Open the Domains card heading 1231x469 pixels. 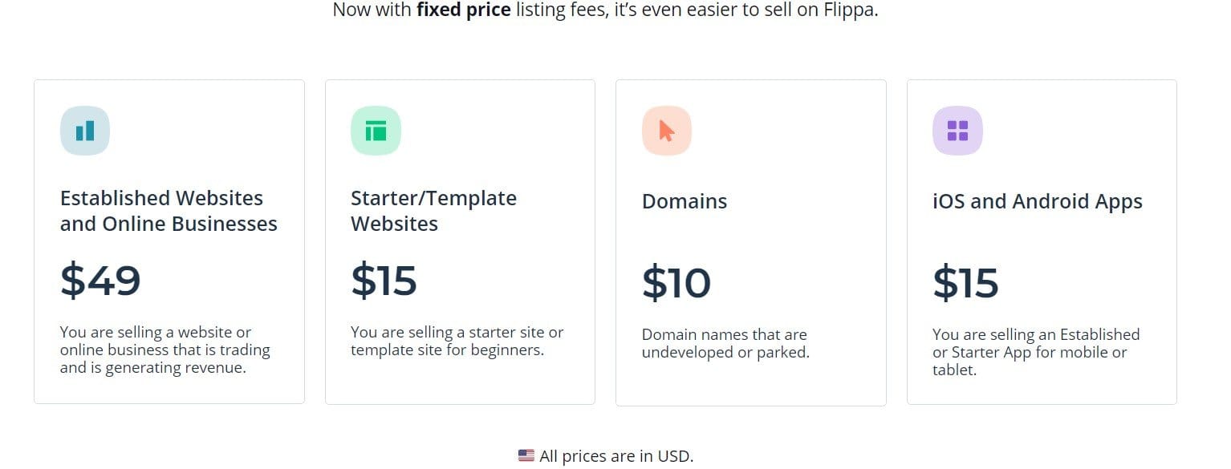pyautogui.click(x=685, y=201)
